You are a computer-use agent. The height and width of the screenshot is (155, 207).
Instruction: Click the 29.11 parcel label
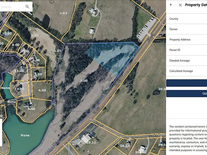tap(91, 142)
